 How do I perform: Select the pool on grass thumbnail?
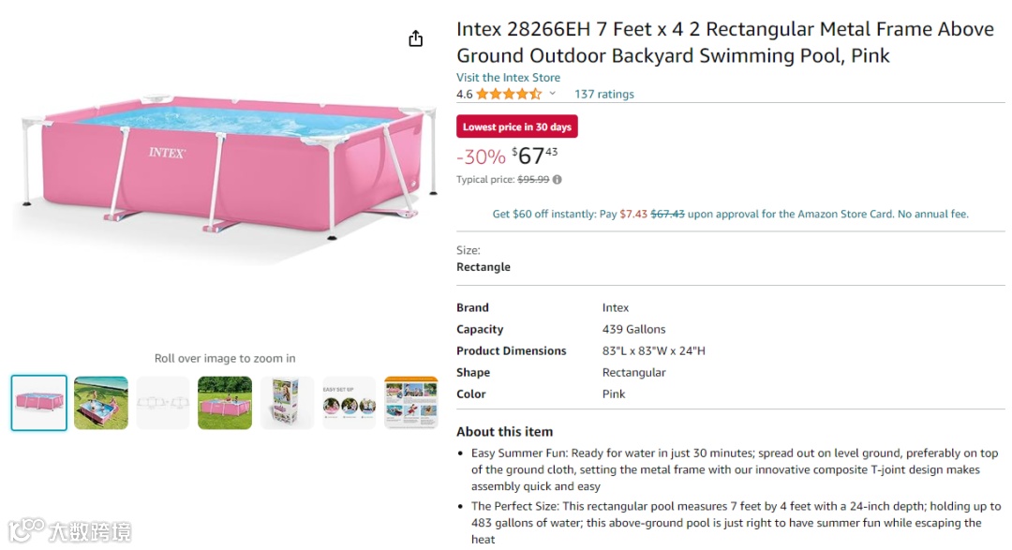[225, 403]
